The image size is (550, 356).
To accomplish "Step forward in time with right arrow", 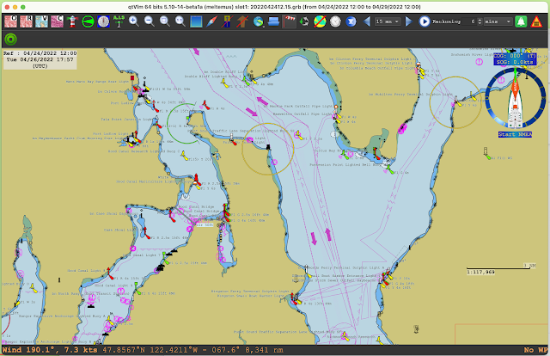I will point(408,21).
